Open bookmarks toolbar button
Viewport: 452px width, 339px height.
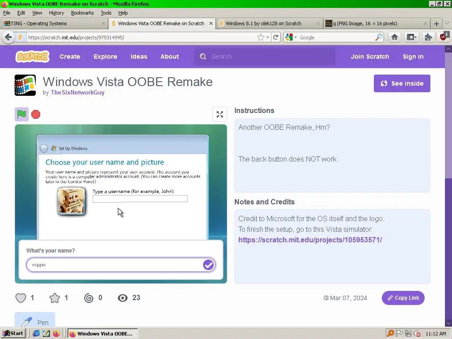411,37
